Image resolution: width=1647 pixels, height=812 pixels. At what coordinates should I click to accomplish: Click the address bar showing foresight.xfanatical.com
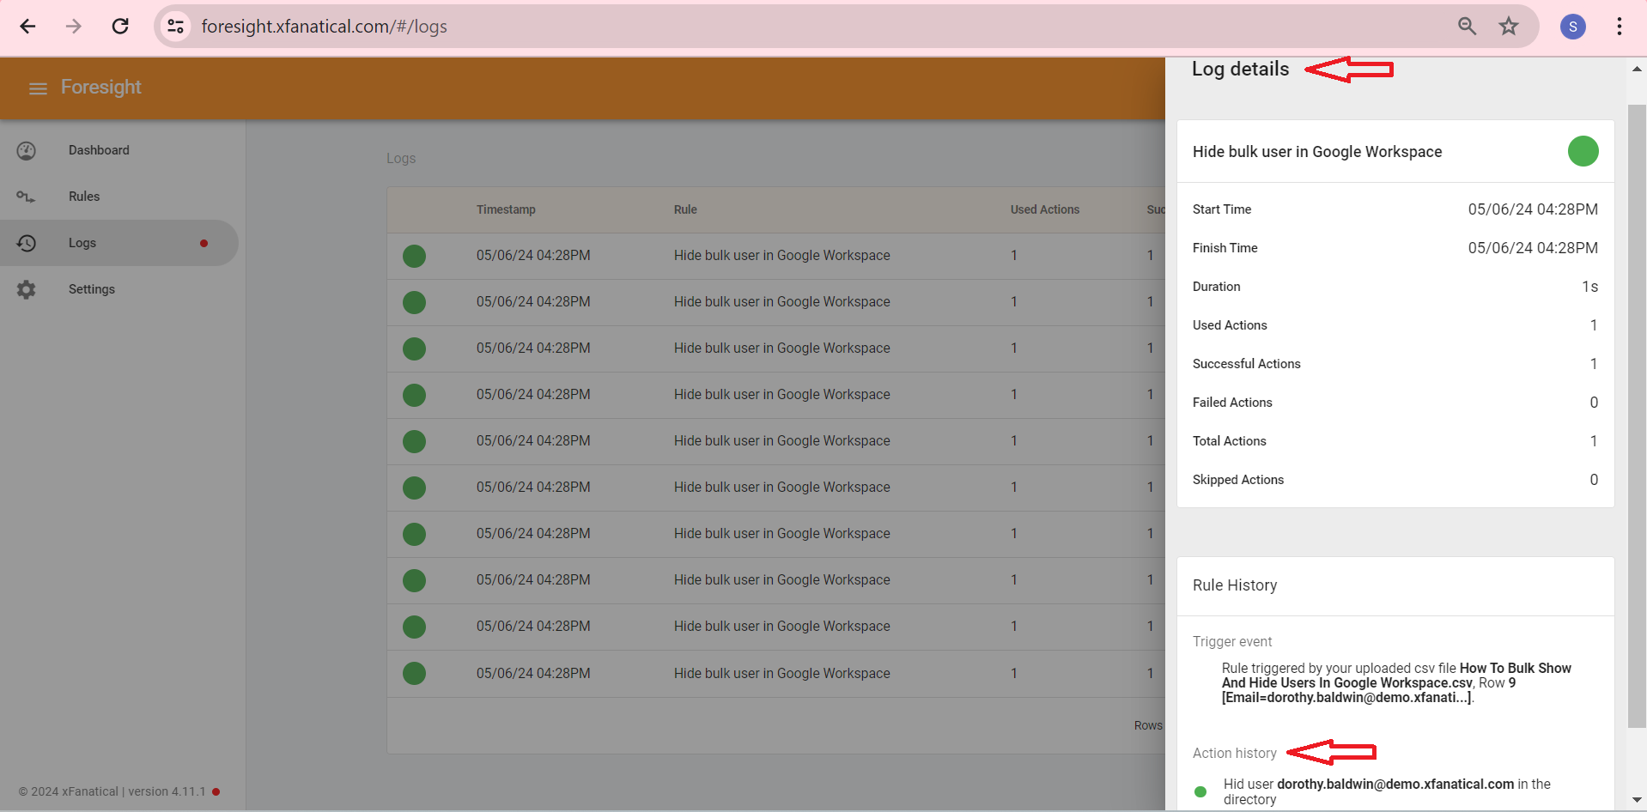pos(323,26)
